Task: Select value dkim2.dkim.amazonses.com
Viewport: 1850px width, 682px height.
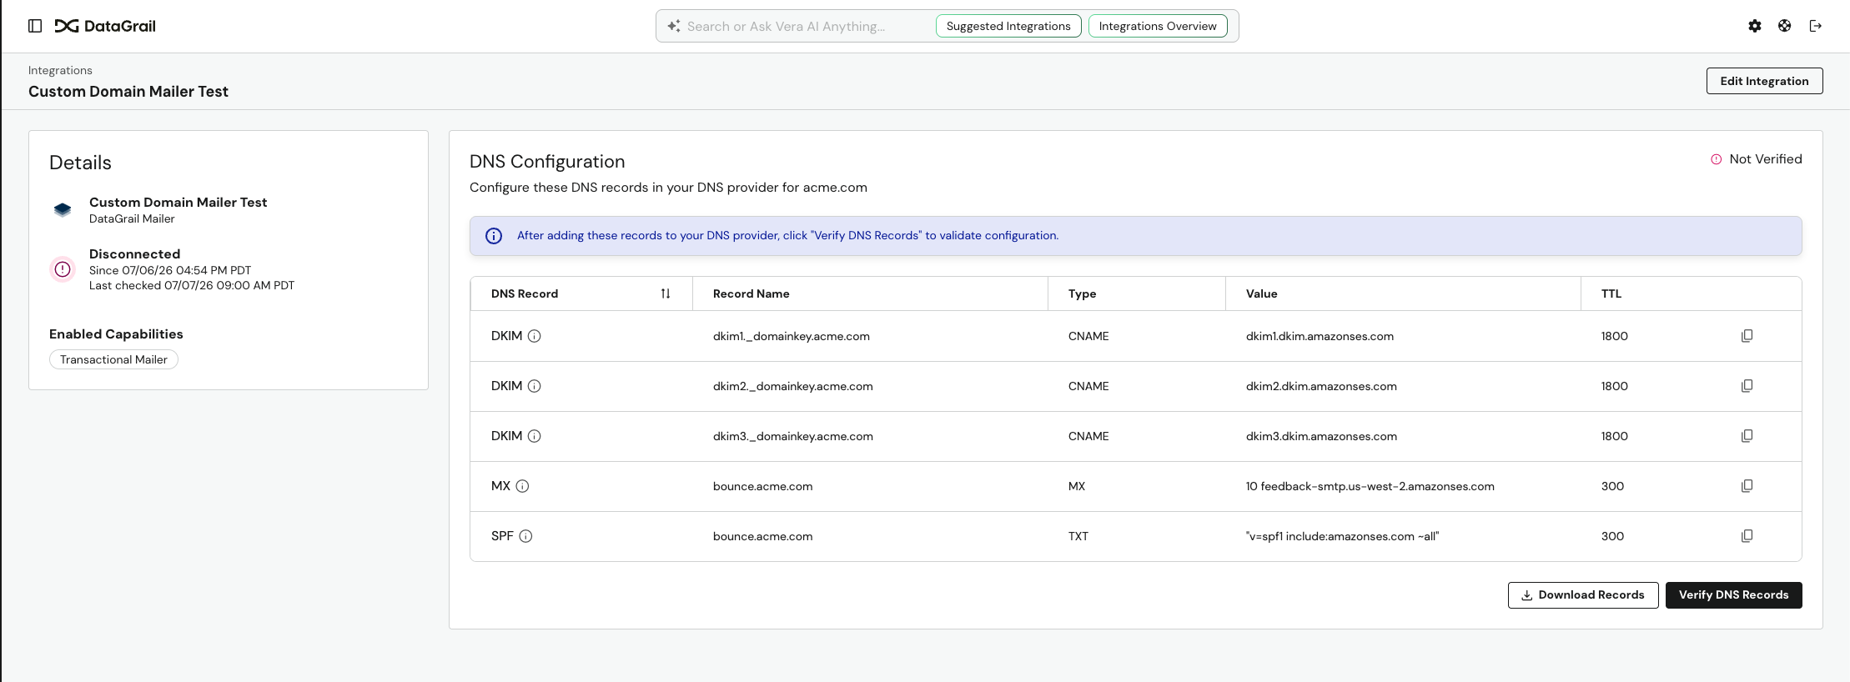Action: coord(1322,386)
